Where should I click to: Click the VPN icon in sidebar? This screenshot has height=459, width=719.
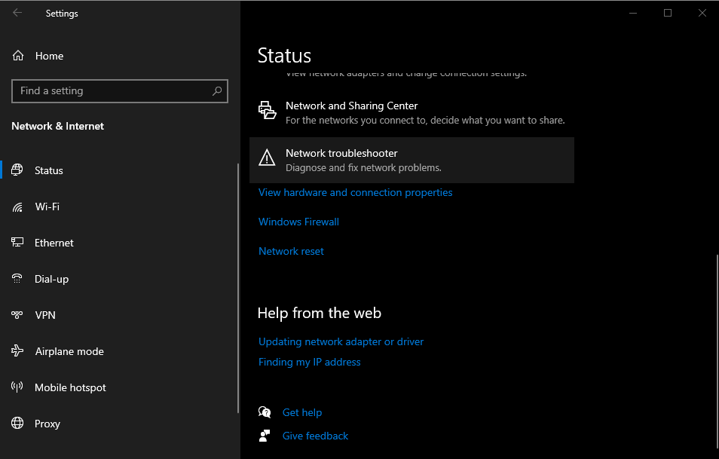(17, 315)
